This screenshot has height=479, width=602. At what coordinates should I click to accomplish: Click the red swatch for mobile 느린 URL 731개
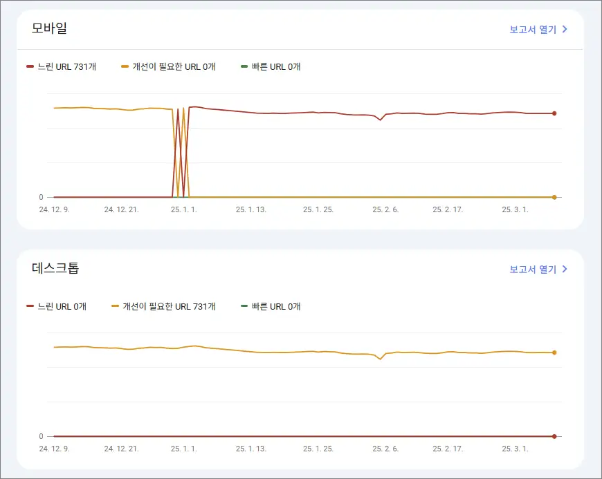coord(30,67)
